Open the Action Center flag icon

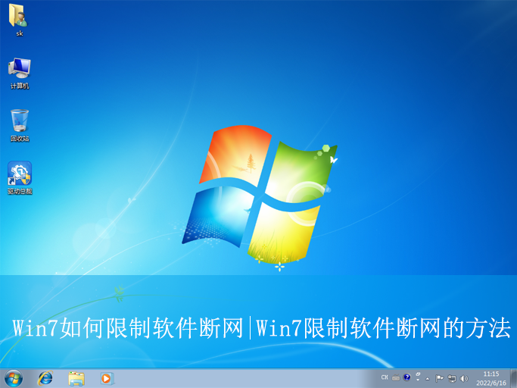click(x=440, y=377)
